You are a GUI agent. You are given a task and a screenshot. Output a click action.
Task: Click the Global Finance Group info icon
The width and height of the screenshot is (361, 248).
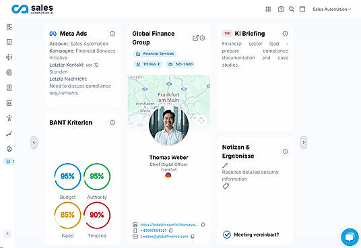click(x=202, y=38)
